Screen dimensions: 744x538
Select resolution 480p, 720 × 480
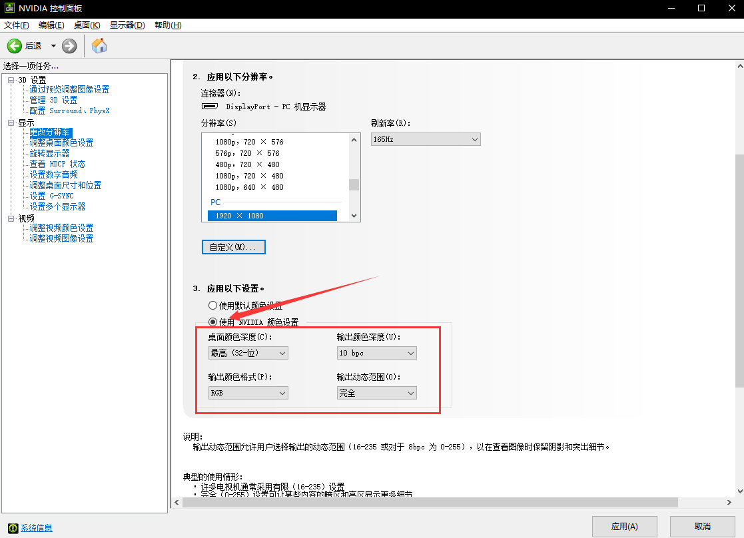247,164
